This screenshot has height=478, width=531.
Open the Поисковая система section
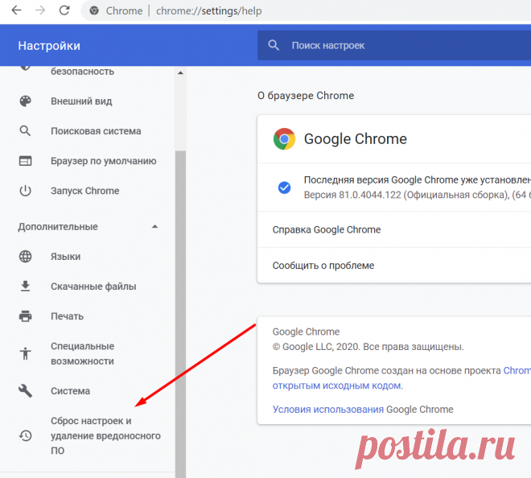point(96,131)
